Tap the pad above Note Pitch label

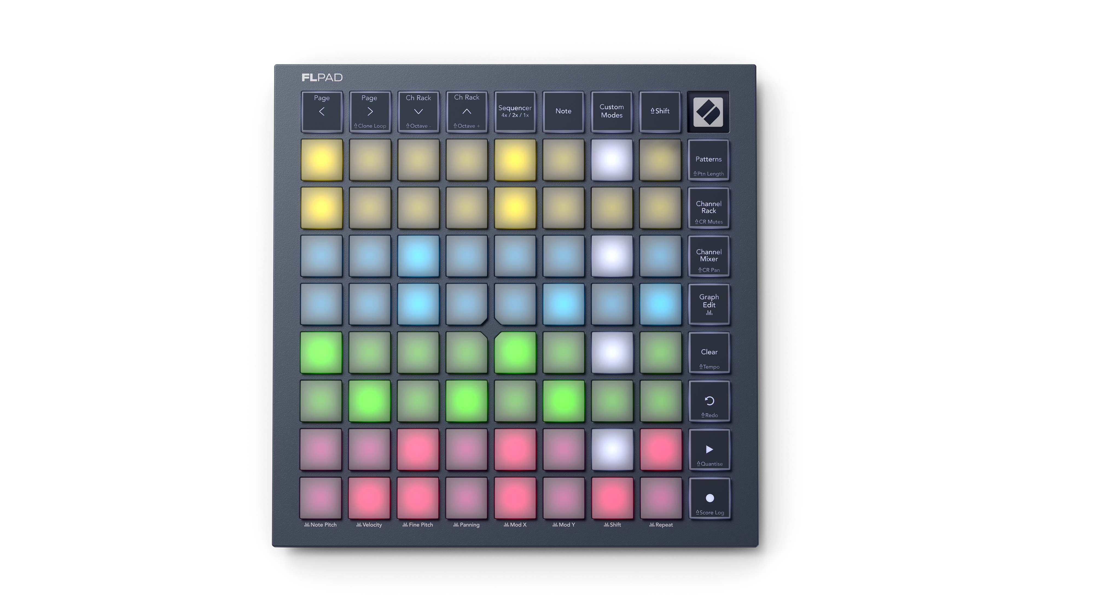[x=321, y=498]
